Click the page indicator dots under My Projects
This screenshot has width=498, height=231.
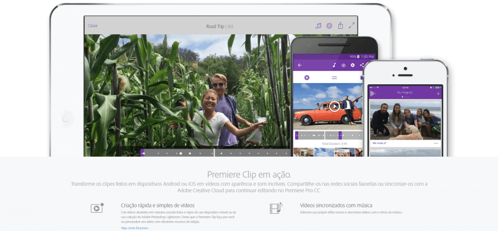405,97
